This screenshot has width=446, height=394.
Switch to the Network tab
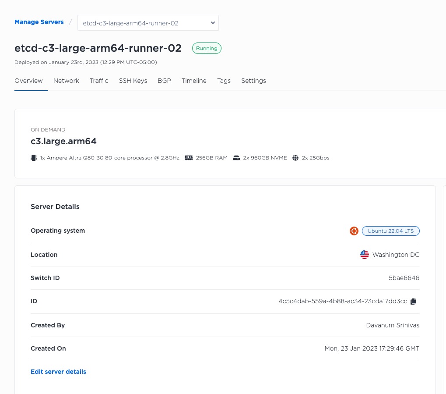[x=66, y=81]
